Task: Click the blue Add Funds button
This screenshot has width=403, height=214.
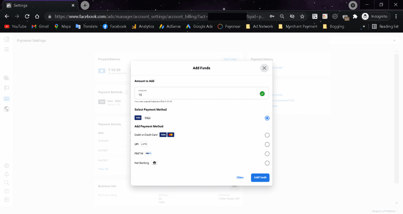Action: (260, 177)
